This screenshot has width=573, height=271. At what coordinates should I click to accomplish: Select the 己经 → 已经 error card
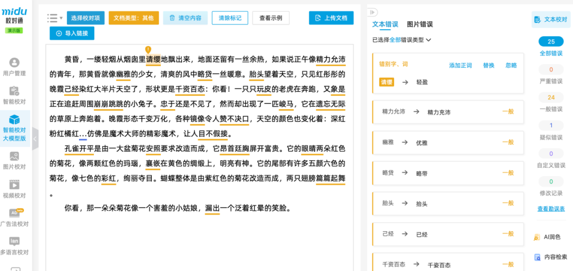click(448, 234)
